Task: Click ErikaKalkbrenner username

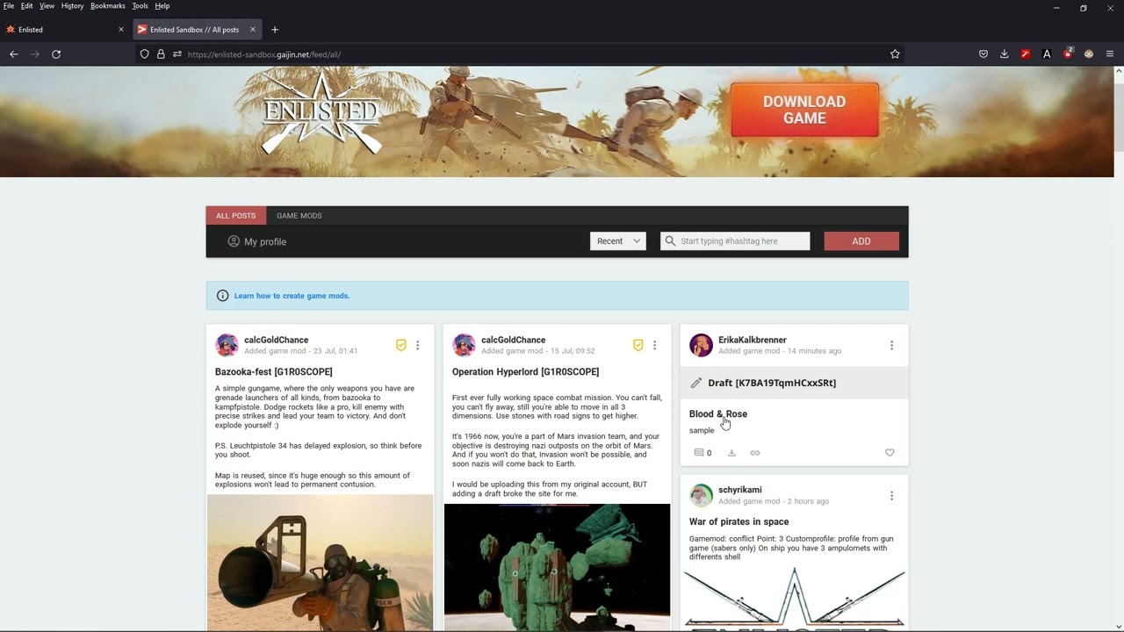Action: [x=753, y=340]
